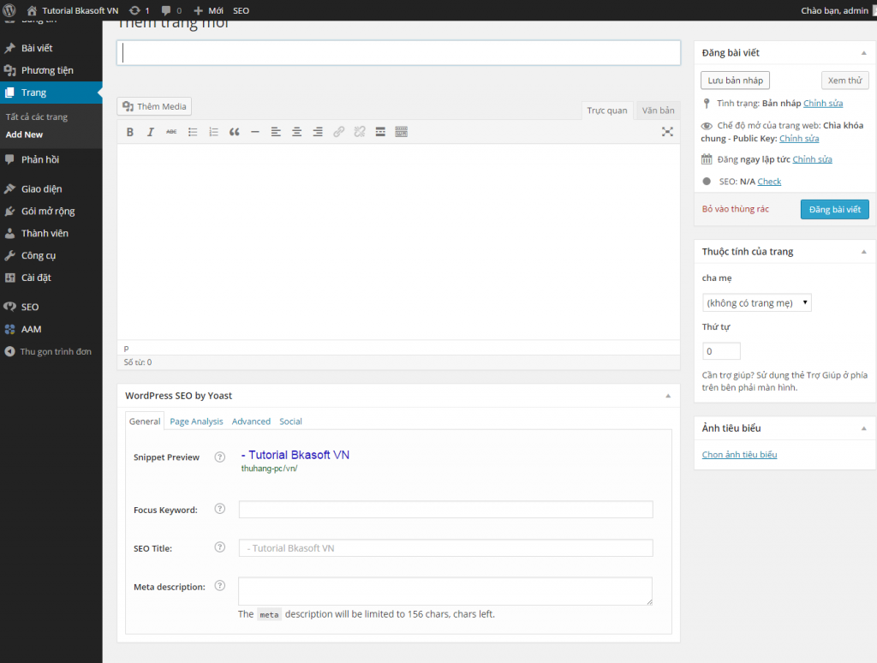Apply strikethrough formatting
The image size is (877, 663).
(171, 132)
